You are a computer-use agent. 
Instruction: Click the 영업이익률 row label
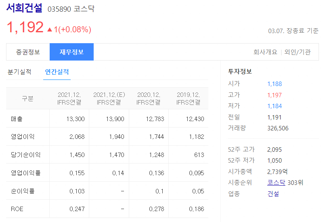click(x=25, y=173)
